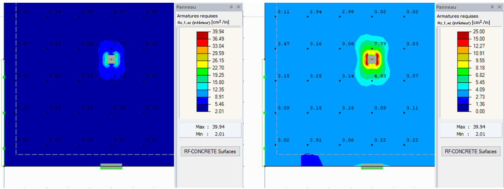Image resolution: width=504 pixels, height=189 pixels.
Task: Click the 3.47 value in the dark blue plot
Action: [22, 43]
